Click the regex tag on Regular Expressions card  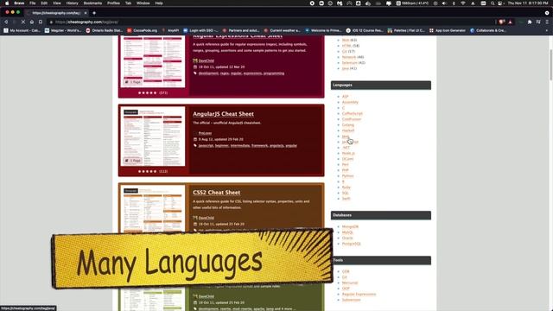coord(225,73)
